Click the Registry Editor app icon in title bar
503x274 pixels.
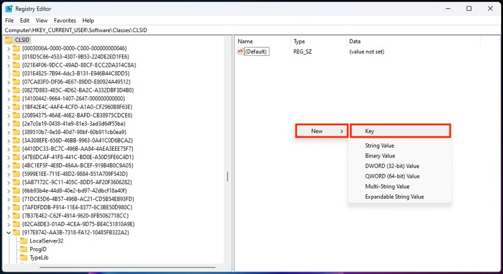[x=9, y=9]
